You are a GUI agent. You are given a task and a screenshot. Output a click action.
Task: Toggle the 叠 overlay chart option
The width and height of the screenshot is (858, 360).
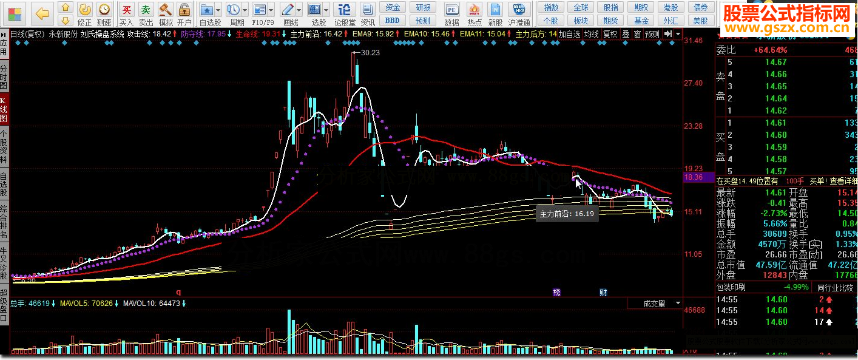pyautogui.click(x=626, y=35)
